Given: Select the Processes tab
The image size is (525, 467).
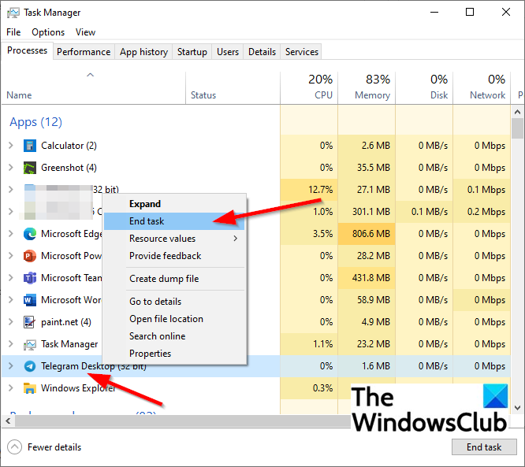Looking at the screenshot, I should [x=27, y=50].
